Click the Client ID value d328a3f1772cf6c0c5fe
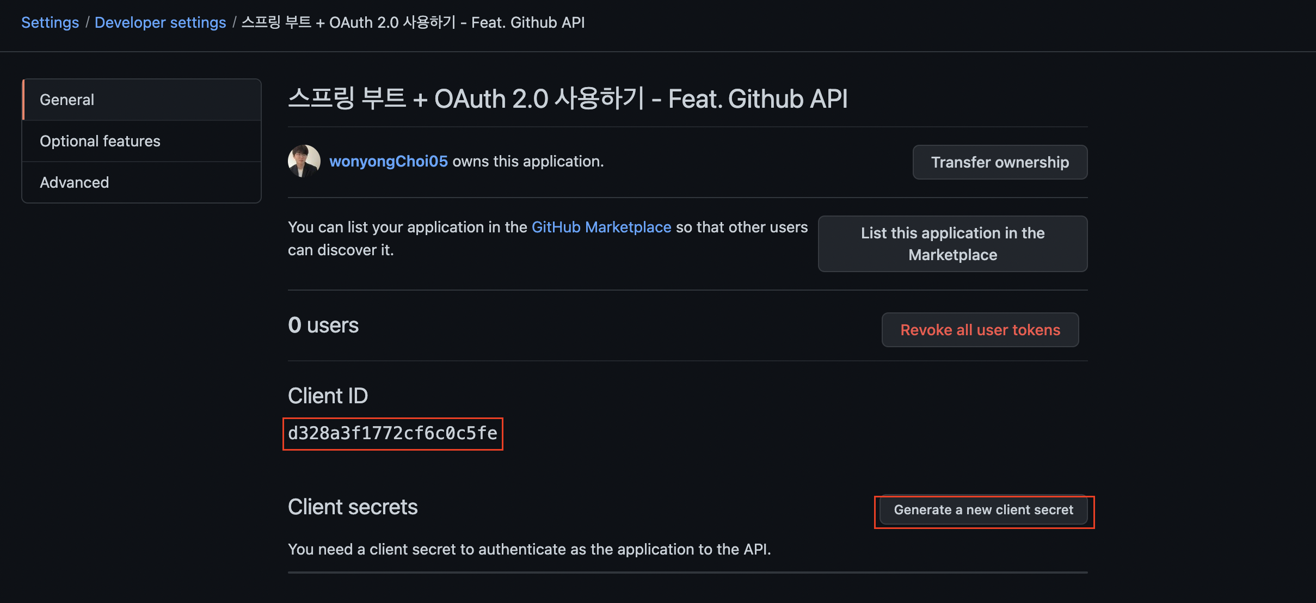The height and width of the screenshot is (603, 1316). coord(392,433)
